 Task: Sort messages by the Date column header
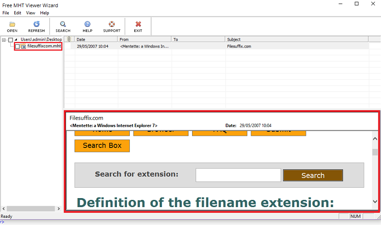(96, 39)
